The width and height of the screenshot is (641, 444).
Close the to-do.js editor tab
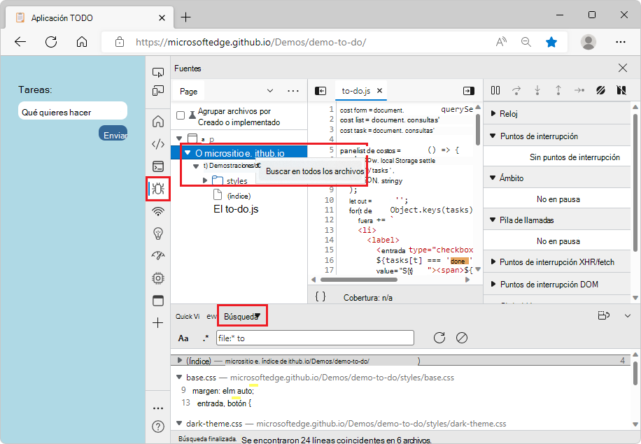click(379, 91)
